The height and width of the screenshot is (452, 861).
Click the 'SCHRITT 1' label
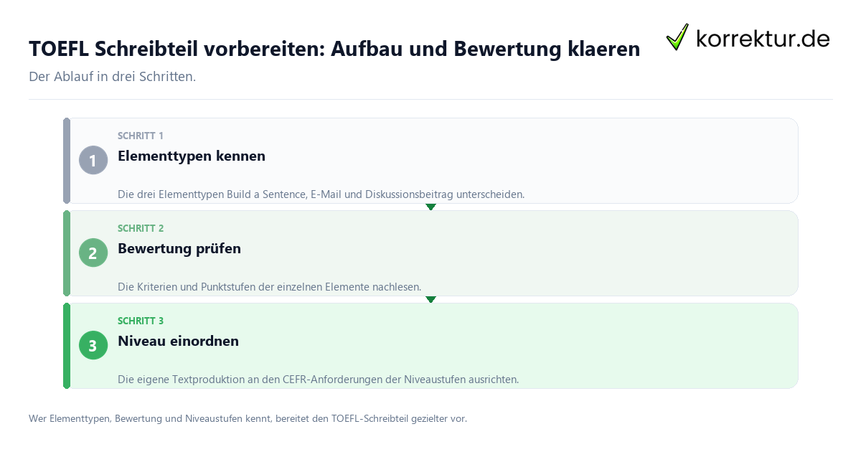coord(141,136)
